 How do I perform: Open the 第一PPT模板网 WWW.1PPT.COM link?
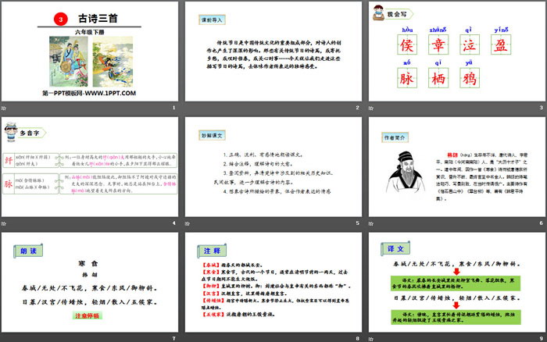coord(90,91)
